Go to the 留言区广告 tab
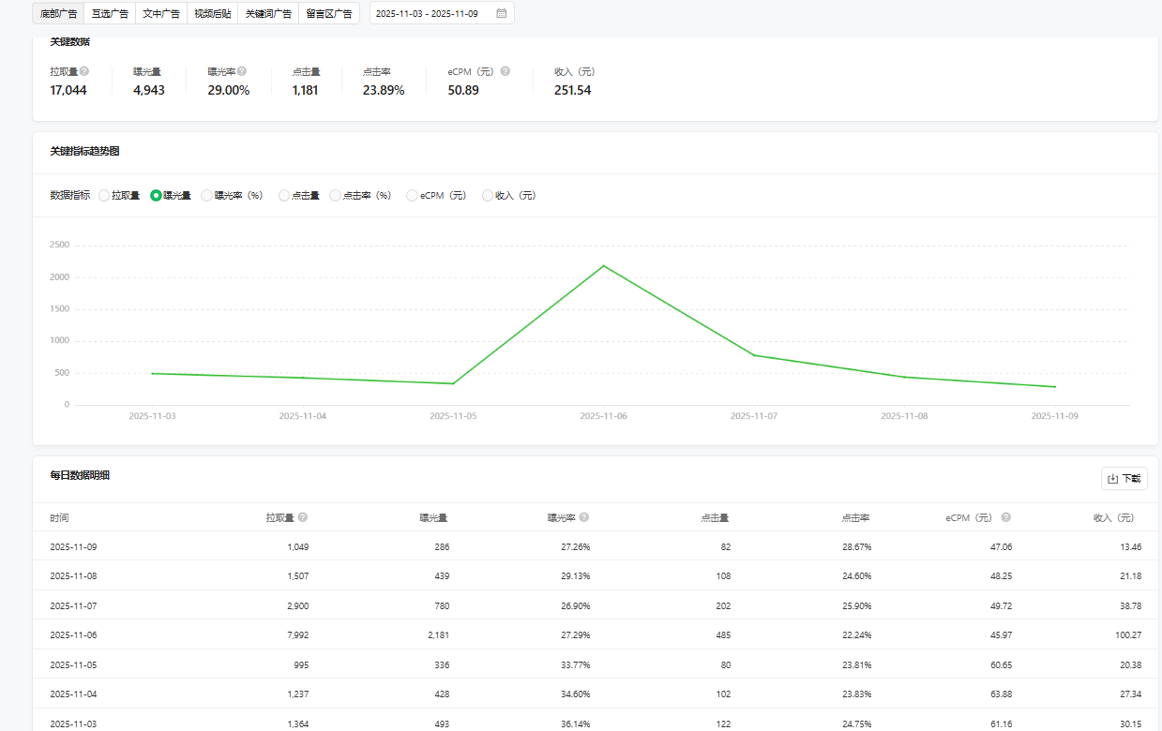1162x731 pixels. click(328, 13)
